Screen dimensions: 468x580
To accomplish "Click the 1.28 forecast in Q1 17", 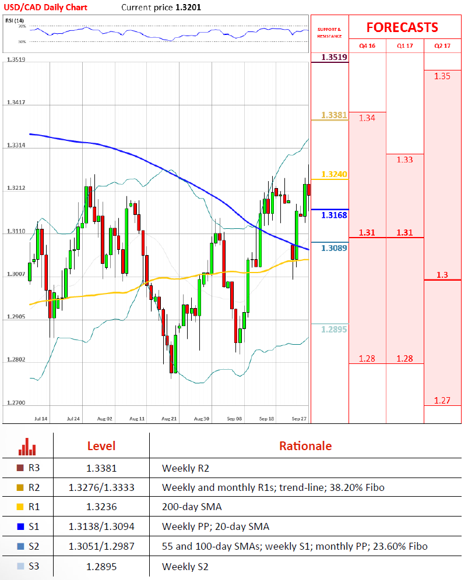I will 404,359.
